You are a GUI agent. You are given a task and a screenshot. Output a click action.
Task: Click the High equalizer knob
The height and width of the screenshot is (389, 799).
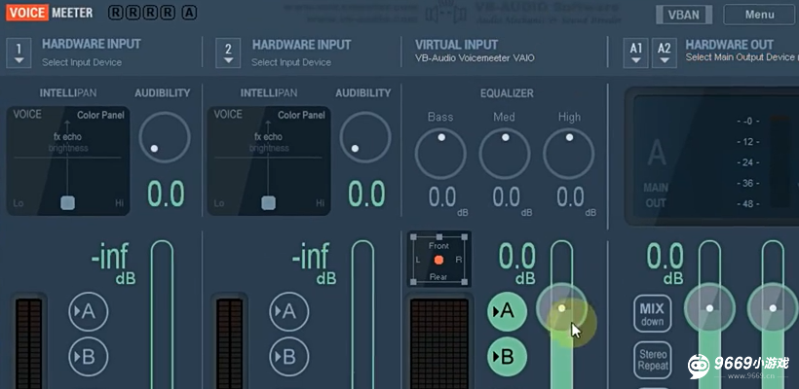(569, 154)
